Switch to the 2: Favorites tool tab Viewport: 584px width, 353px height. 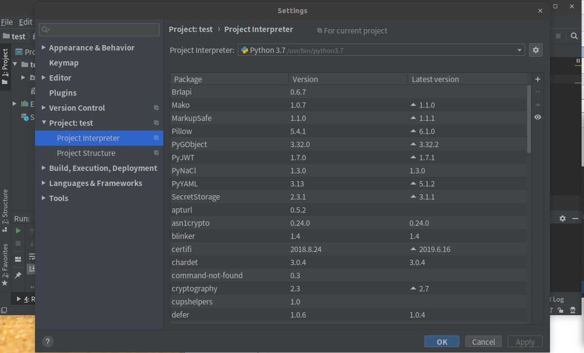point(5,265)
